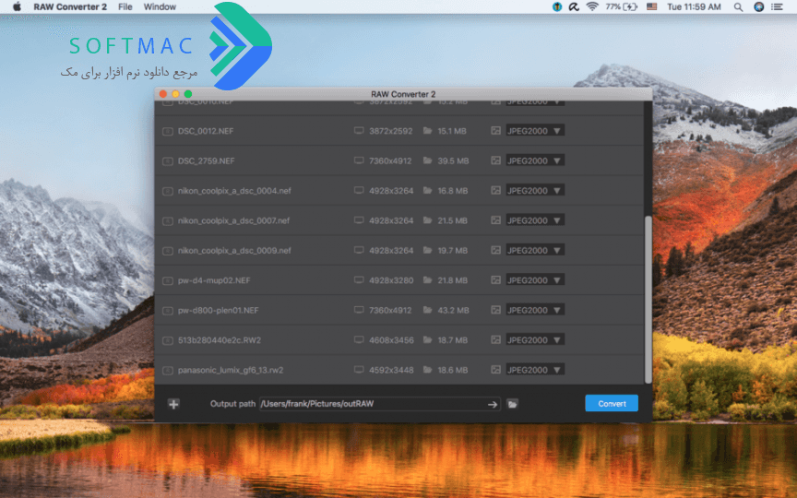This screenshot has width=797, height=498.
Task: Click the file icon beside DSC_0012.NEF
Action: [x=168, y=131]
